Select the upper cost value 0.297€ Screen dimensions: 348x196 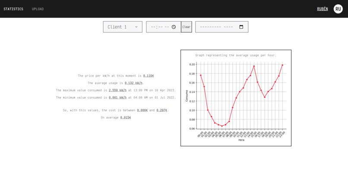pos(161,110)
